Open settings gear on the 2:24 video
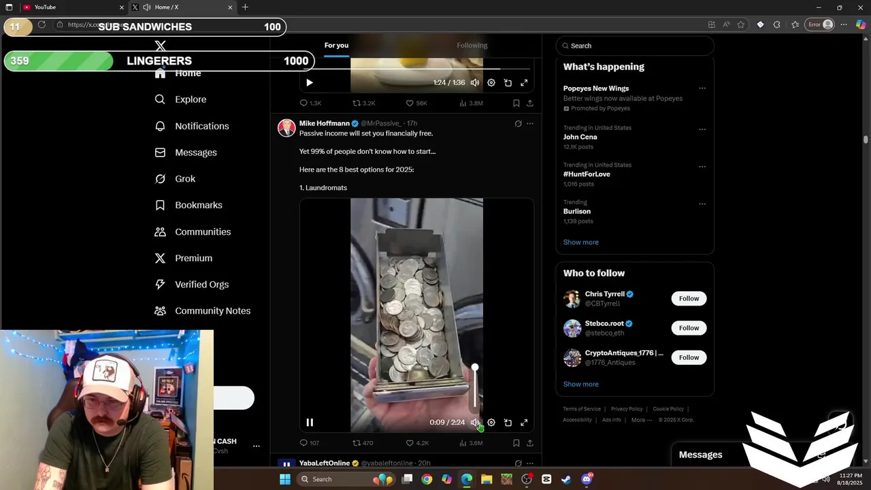 pyautogui.click(x=491, y=423)
